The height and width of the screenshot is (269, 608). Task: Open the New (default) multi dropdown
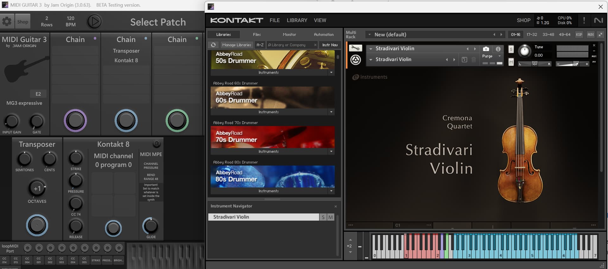370,34
